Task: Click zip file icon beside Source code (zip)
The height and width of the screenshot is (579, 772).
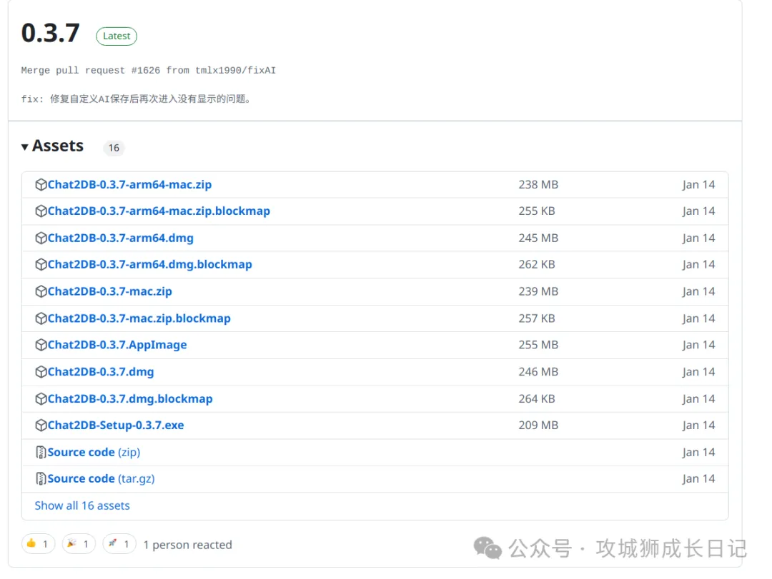Action: [x=41, y=453]
